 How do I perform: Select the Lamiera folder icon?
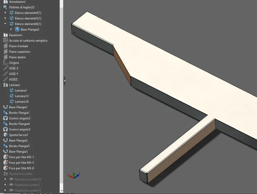pyautogui.click(x=5, y=85)
